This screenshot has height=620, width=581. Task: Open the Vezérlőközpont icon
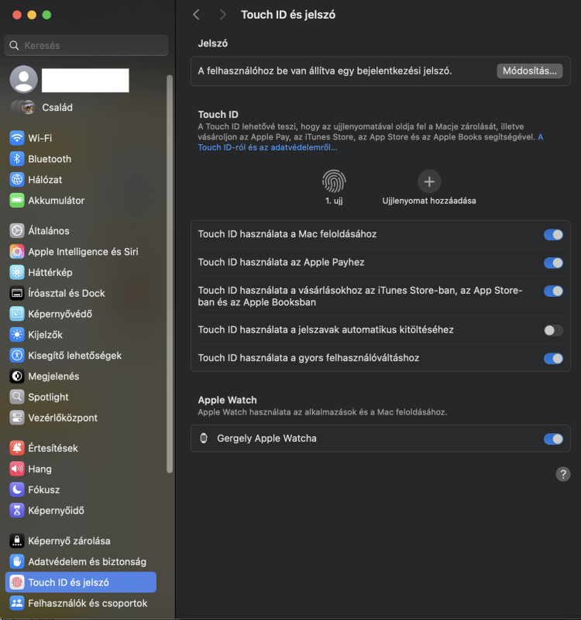[16, 418]
